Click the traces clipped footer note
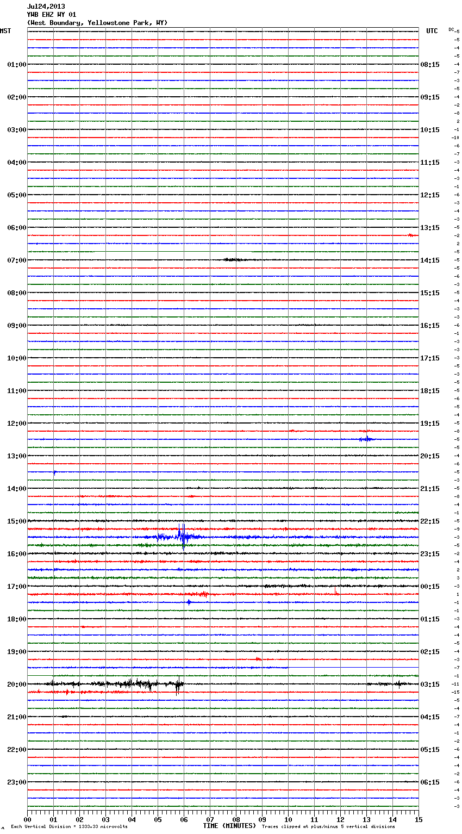This screenshot has width=462, height=834. (x=328, y=826)
